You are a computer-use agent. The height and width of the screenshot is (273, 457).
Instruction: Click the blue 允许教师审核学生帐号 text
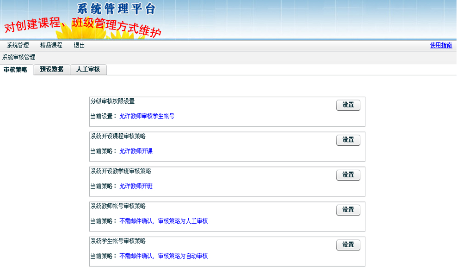pos(147,116)
